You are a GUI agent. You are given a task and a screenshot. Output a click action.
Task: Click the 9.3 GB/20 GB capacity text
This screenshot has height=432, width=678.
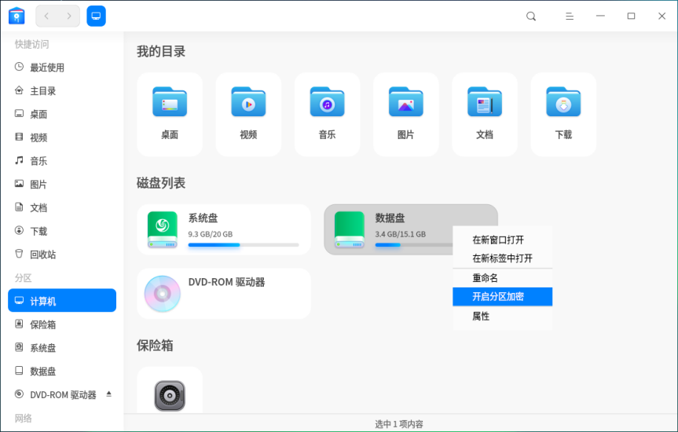coord(210,234)
